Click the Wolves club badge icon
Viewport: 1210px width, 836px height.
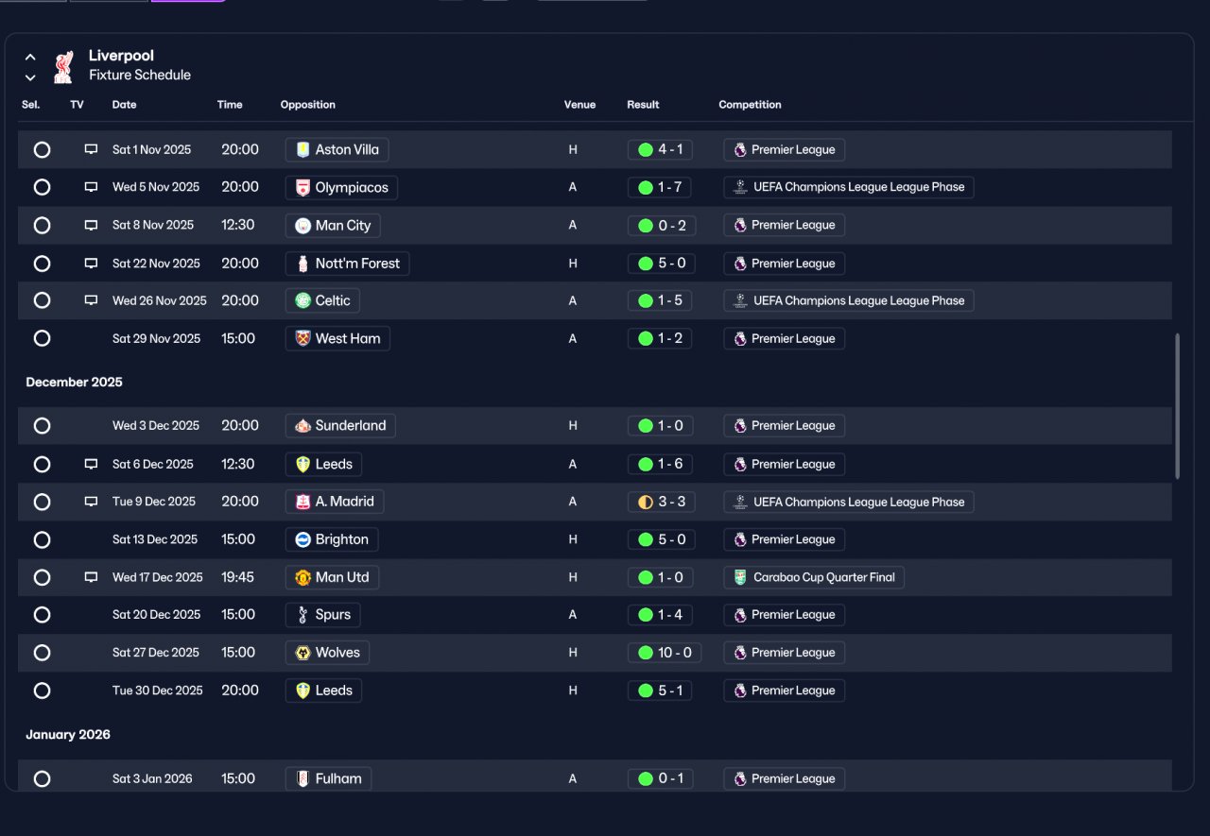coord(302,653)
